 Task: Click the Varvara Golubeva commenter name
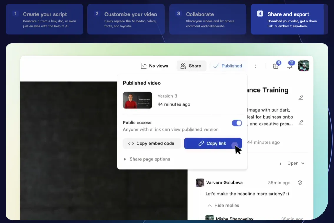tap(224, 182)
